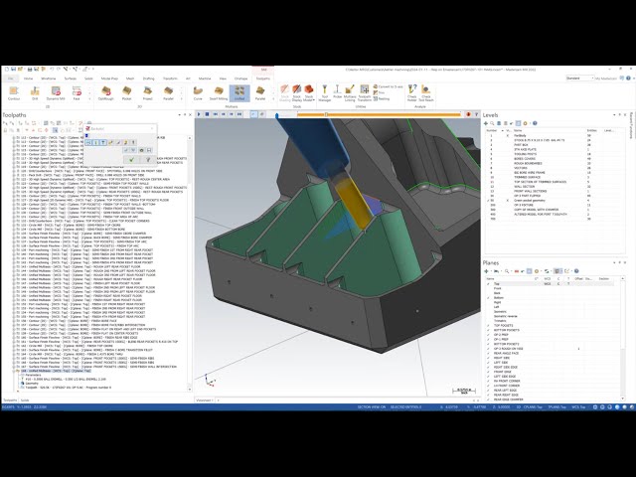Switch to the Model Prep ribbon tab
Screen dimensions: 636x477
click(x=109, y=79)
